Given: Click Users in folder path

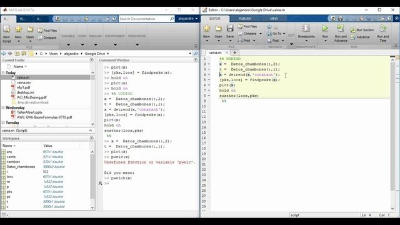Looking at the screenshot, I should pyautogui.click(x=53, y=54).
